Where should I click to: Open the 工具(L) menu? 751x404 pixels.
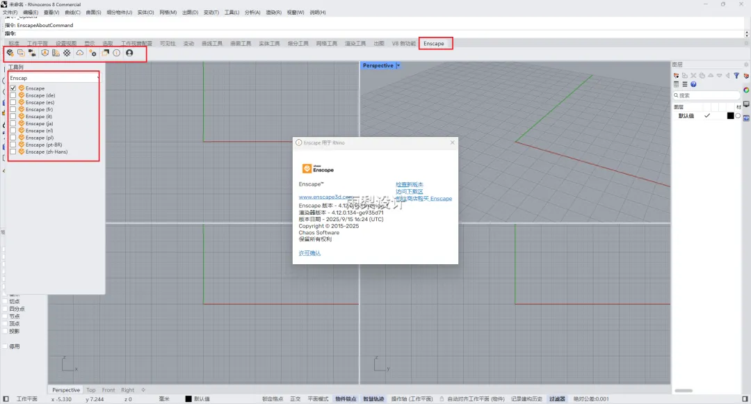coord(232,13)
